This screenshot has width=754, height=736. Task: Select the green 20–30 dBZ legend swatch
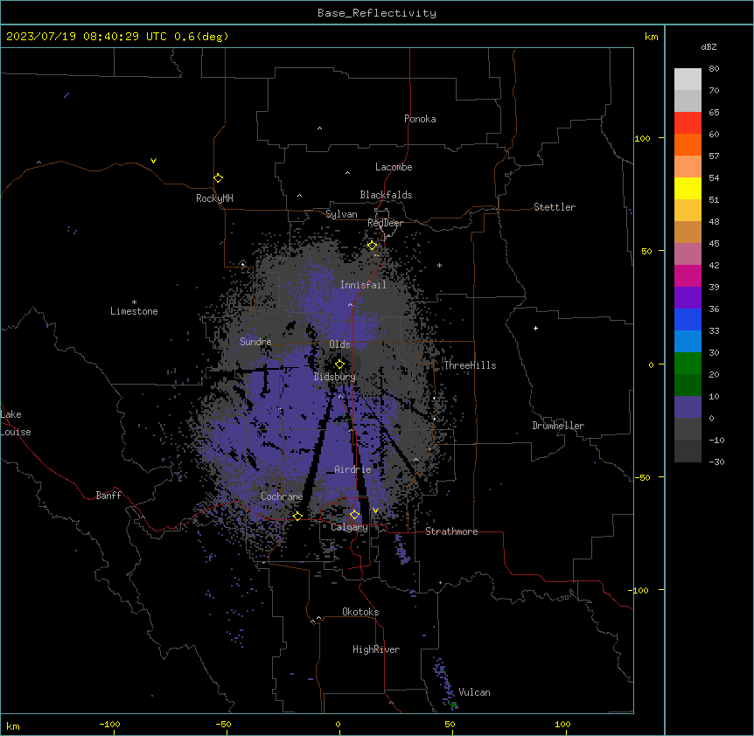tap(688, 364)
